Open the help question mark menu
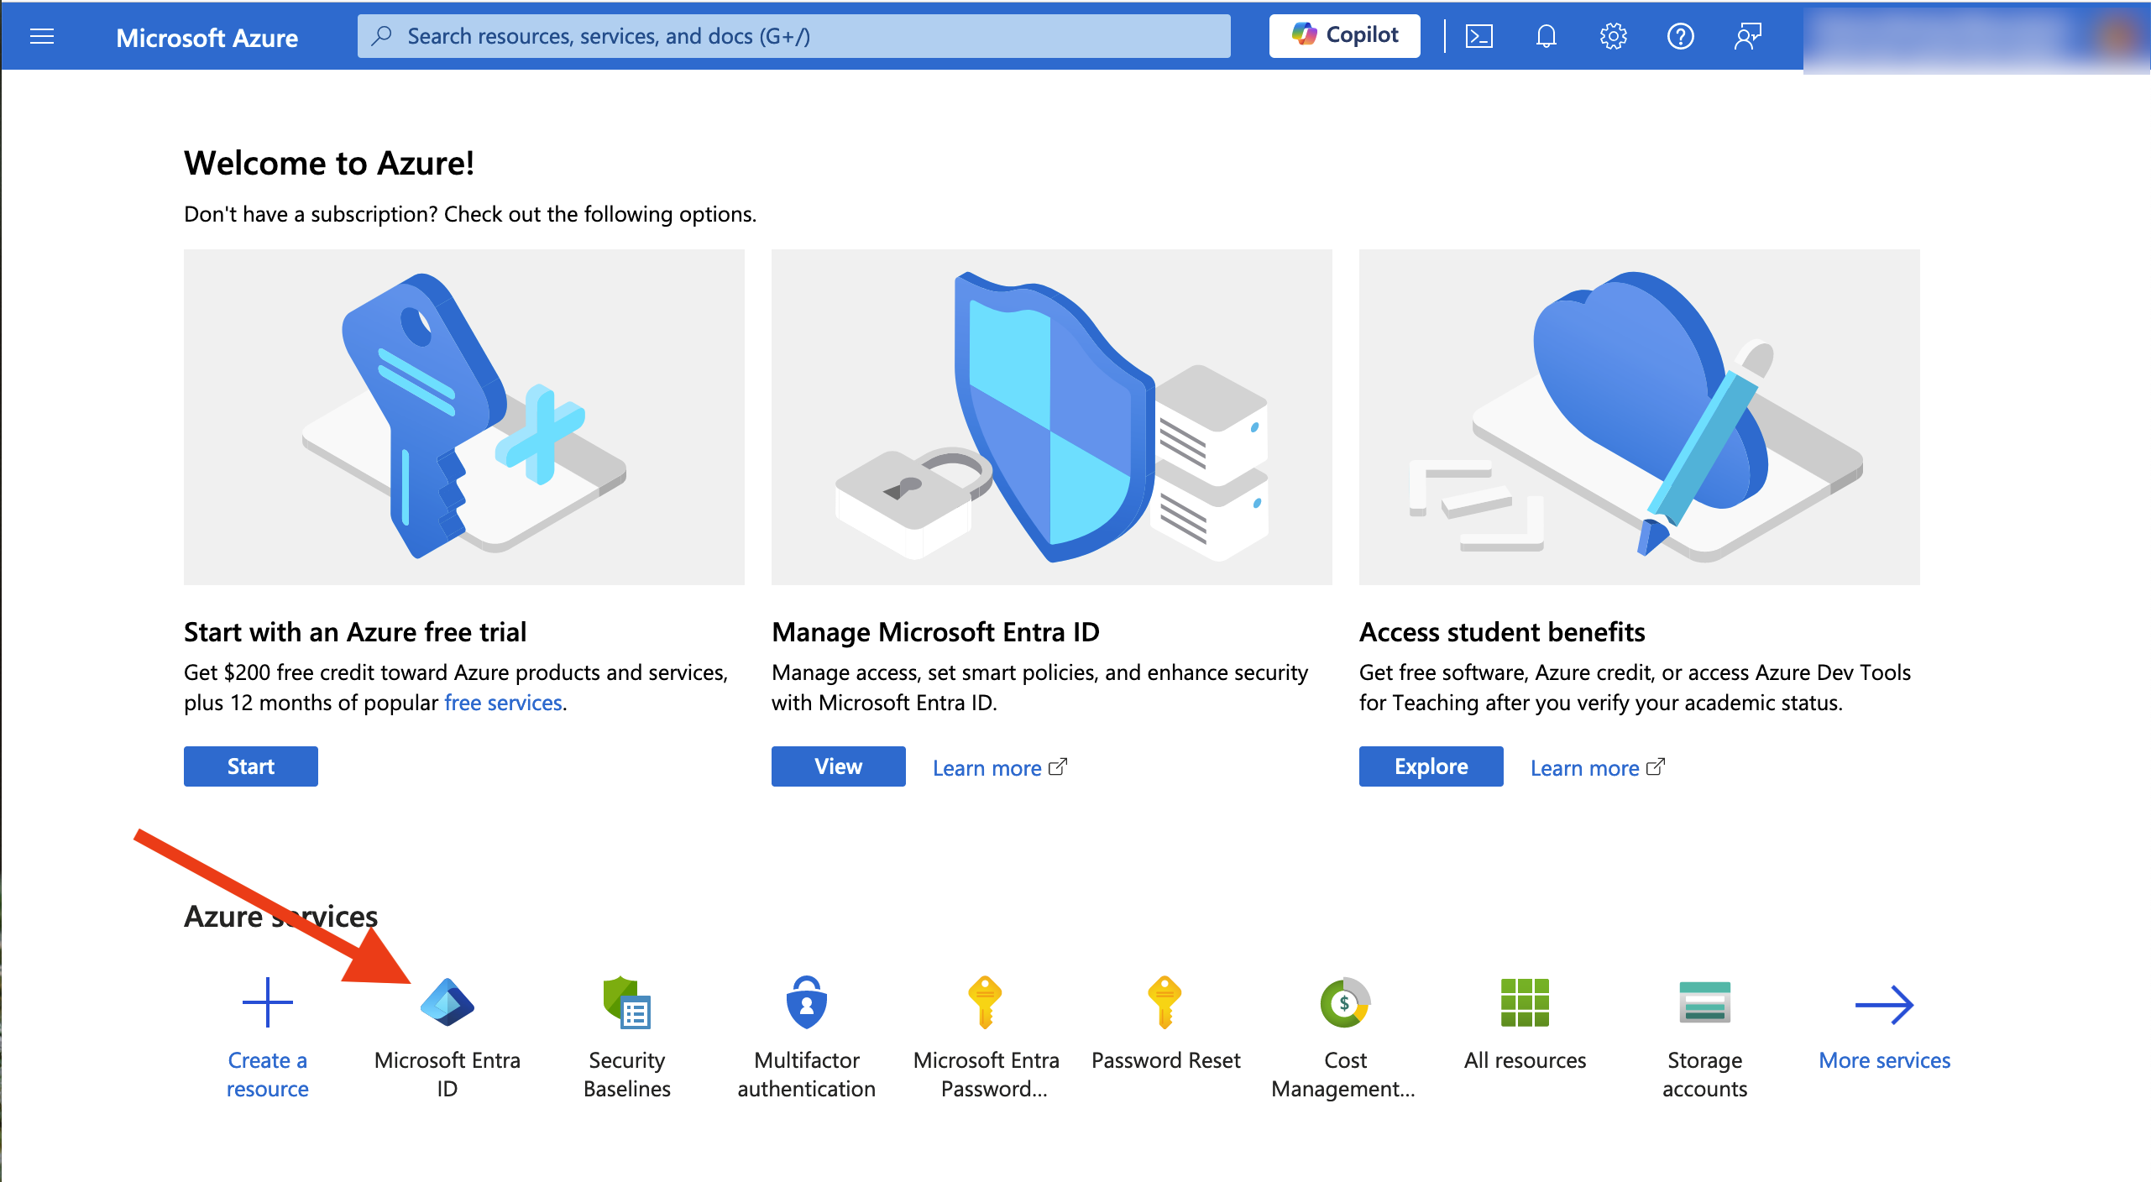 coord(1680,36)
